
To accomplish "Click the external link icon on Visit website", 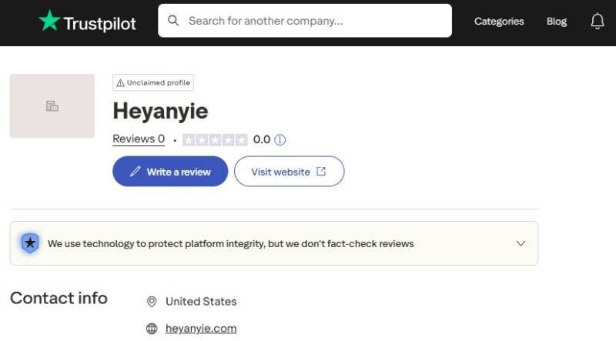I will [x=321, y=172].
